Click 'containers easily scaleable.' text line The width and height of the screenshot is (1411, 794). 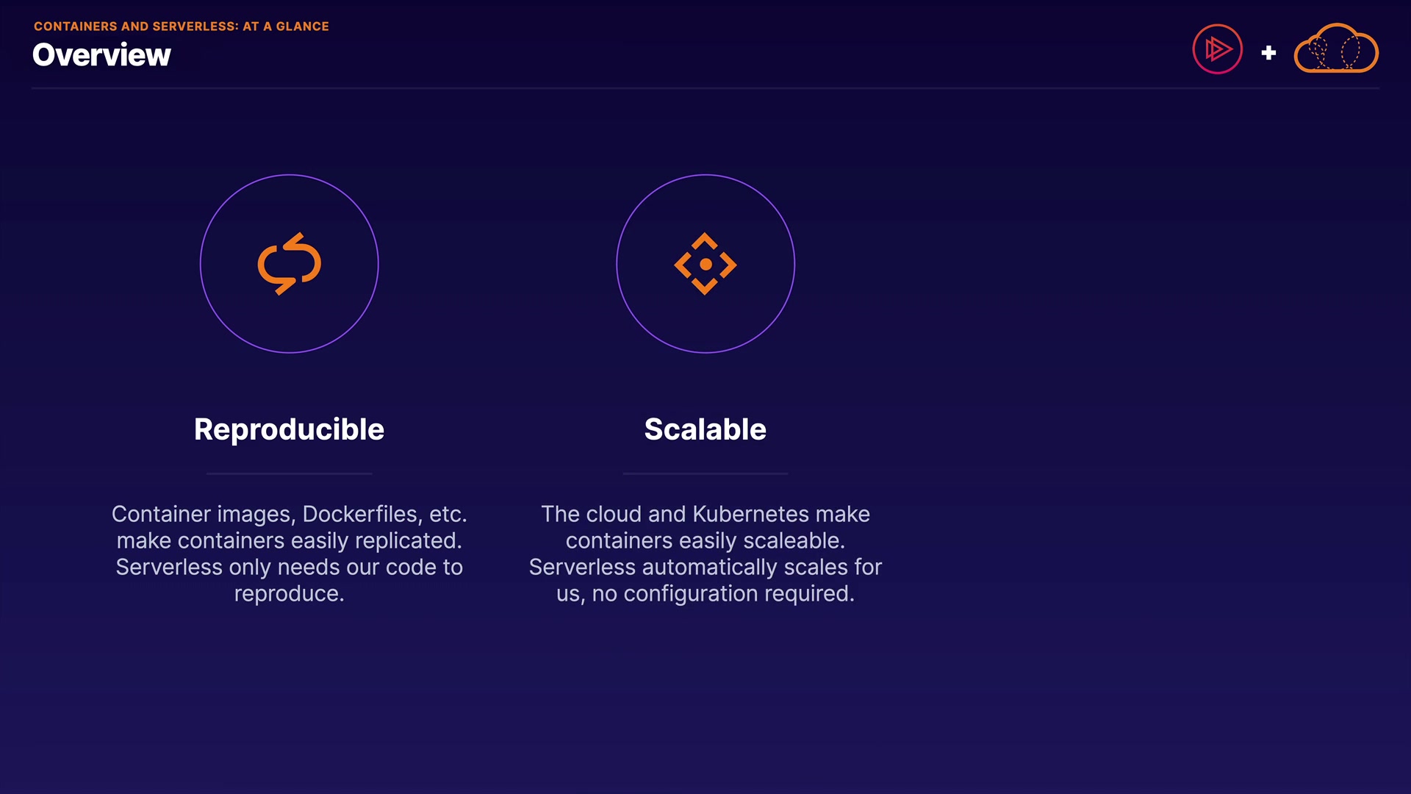point(705,540)
